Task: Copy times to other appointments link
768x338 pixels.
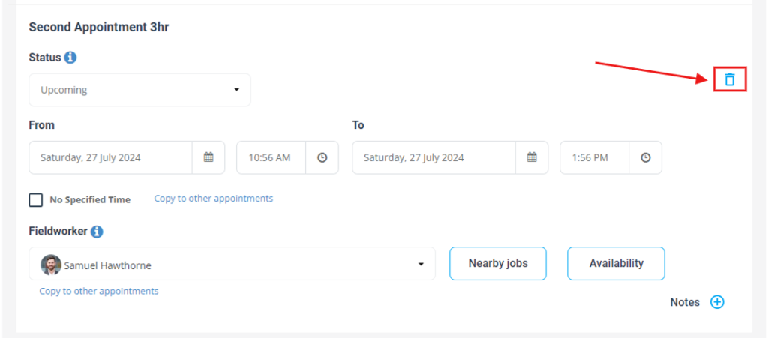Action: point(214,199)
